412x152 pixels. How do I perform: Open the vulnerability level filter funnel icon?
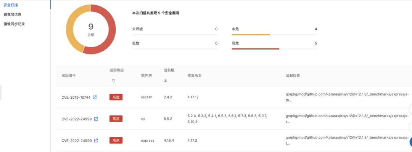pyautogui.click(x=114, y=81)
